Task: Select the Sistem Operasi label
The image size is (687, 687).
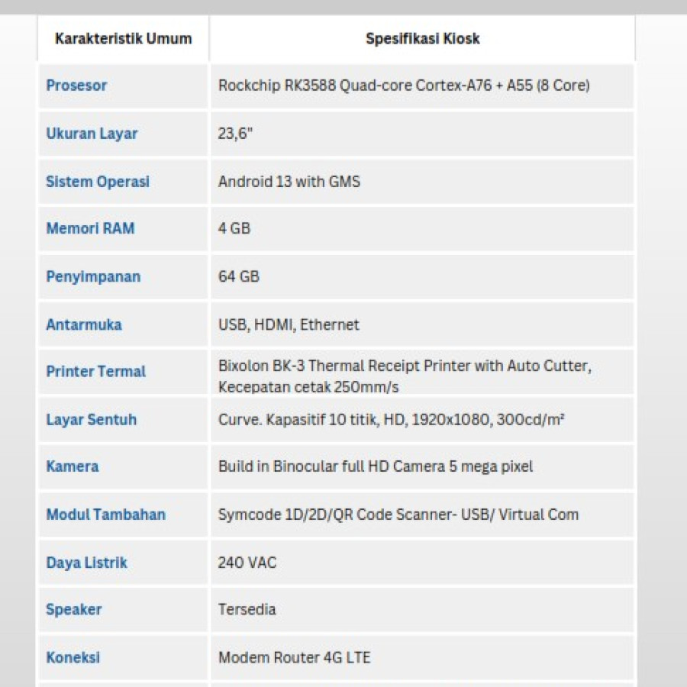Action: 98,182
